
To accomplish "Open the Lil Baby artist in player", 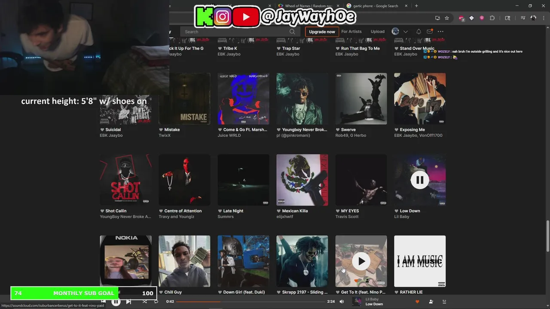I will point(372,299).
